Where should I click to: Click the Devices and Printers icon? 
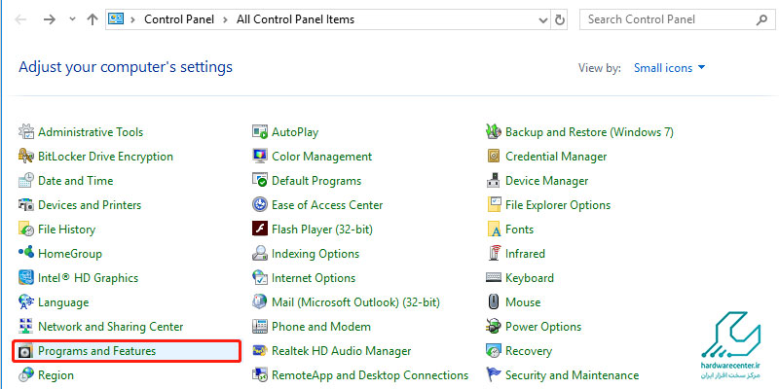click(x=26, y=205)
